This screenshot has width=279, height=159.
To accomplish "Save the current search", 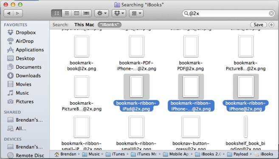I will 258,25.
